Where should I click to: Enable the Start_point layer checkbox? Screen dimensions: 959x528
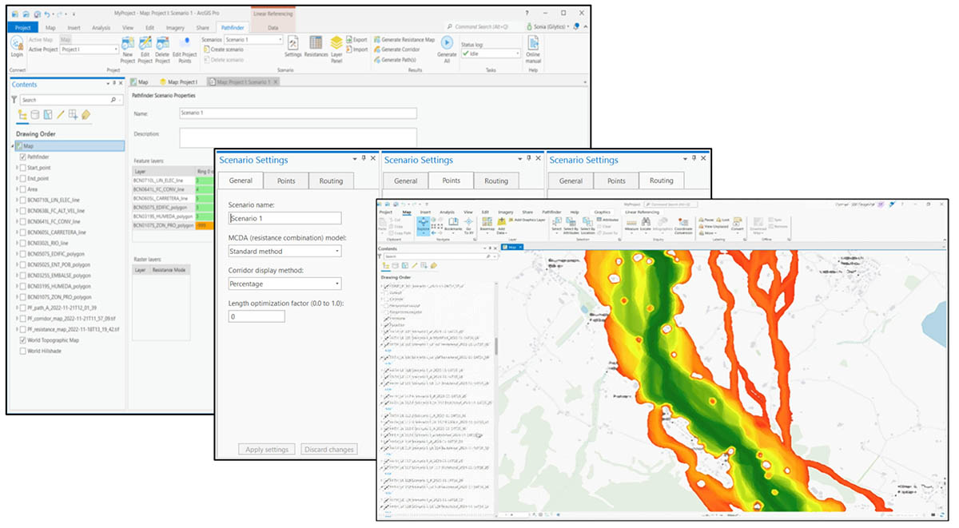pos(23,168)
